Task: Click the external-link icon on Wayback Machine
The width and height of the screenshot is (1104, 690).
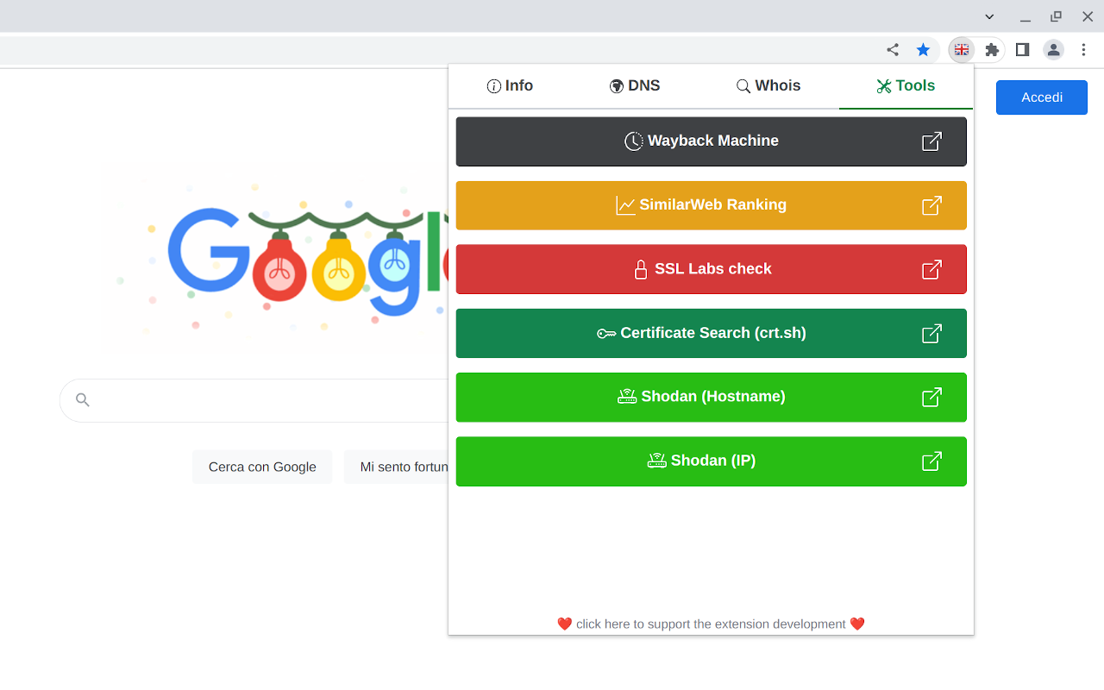Action: click(x=931, y=141)
